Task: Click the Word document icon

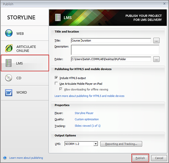Action: (9, 92)
